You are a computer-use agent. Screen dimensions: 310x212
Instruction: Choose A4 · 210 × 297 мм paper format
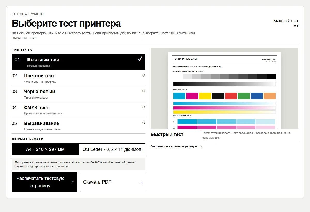45,149
